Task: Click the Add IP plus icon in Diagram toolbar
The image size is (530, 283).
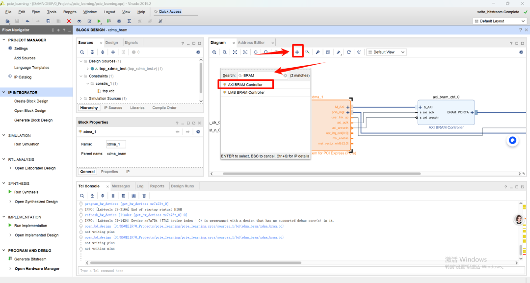Action: 297,52
